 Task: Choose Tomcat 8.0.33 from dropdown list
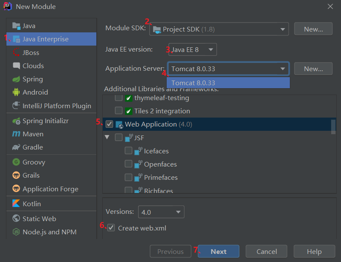pos(228,83)
